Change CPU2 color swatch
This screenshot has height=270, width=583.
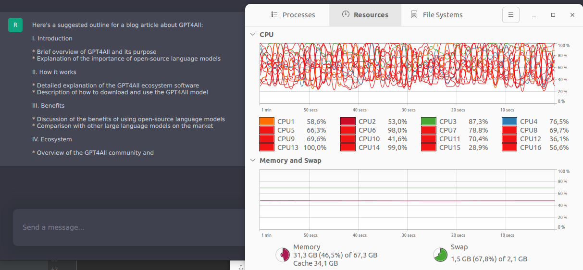[348, 122]
